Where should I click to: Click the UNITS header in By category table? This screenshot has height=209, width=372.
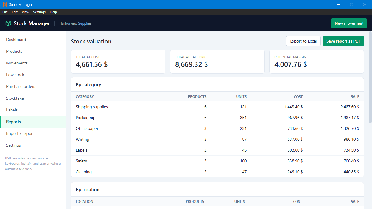241,96
